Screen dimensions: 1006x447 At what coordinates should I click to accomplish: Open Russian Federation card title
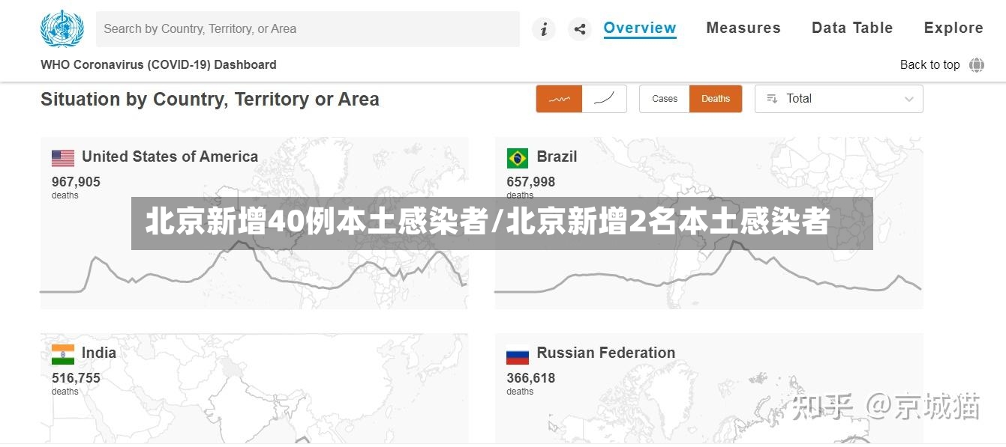pos(606,353)
